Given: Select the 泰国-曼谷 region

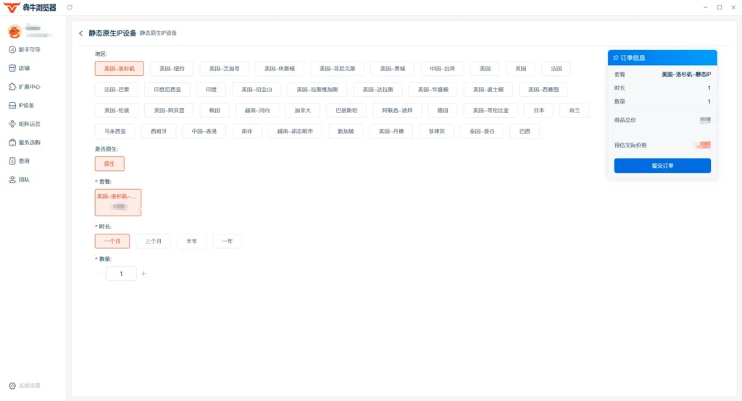Looking at the screenshot, I should point(482,131).
